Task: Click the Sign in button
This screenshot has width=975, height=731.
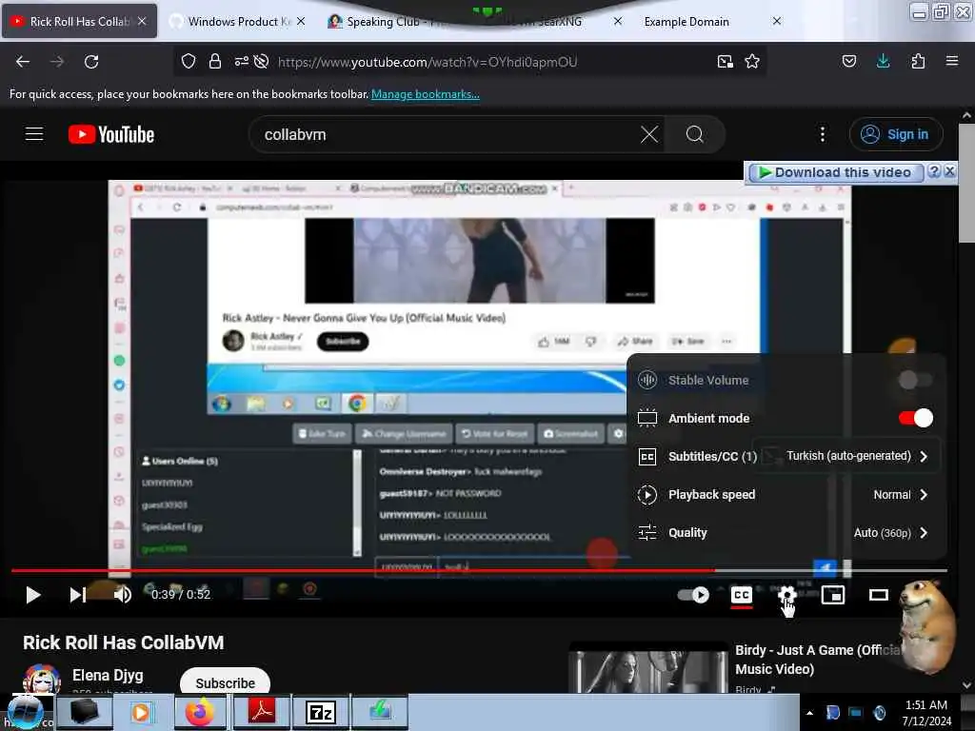Action: [x=896, y=134]
